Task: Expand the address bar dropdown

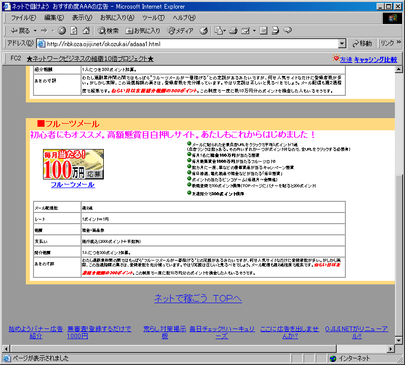Action: coord(342,44)
